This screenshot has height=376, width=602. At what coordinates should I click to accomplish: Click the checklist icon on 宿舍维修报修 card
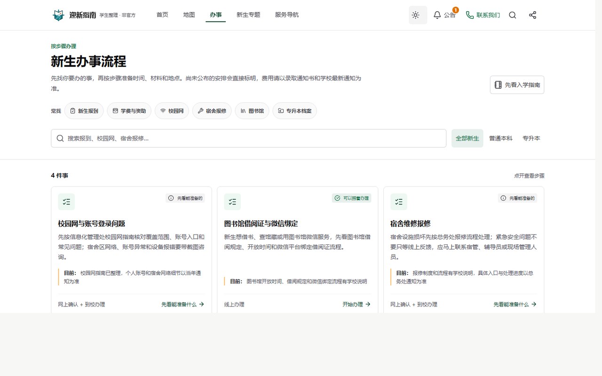[x=399, y=202]
